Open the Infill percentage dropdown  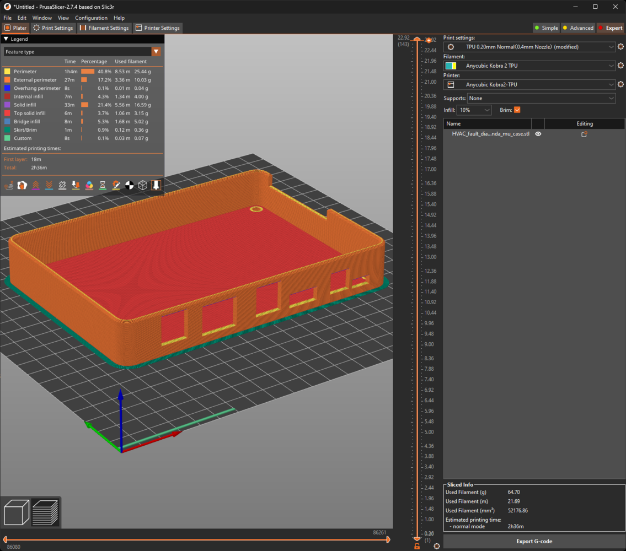tap(474, 110)
